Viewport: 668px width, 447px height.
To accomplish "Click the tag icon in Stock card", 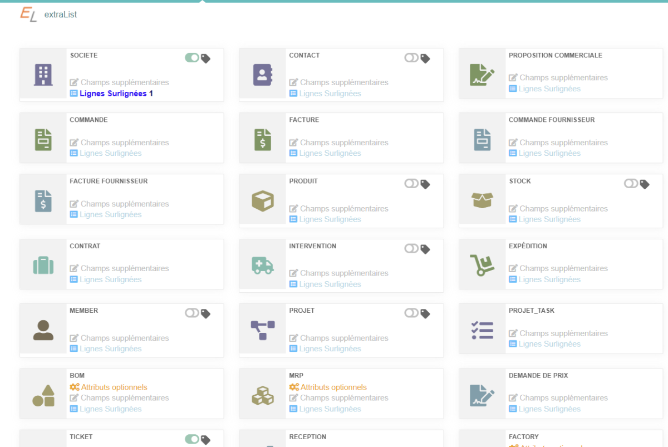I will point(645,184).
